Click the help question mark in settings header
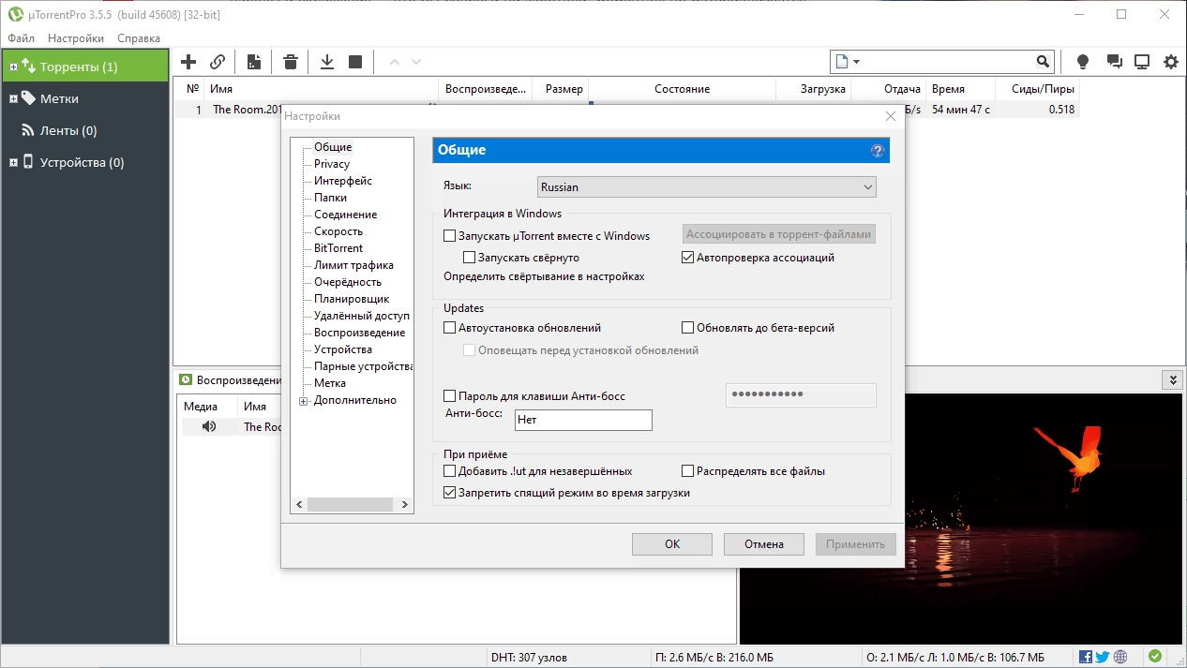This screenshot has width=1187, height=668. [878, 150]
